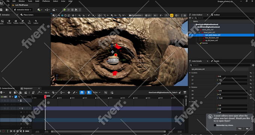Click the Anim Outliner search field

coord(224,18)
